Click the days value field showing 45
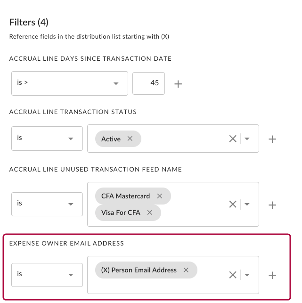Viewport: 302px width, 303px height. (149, 83)
